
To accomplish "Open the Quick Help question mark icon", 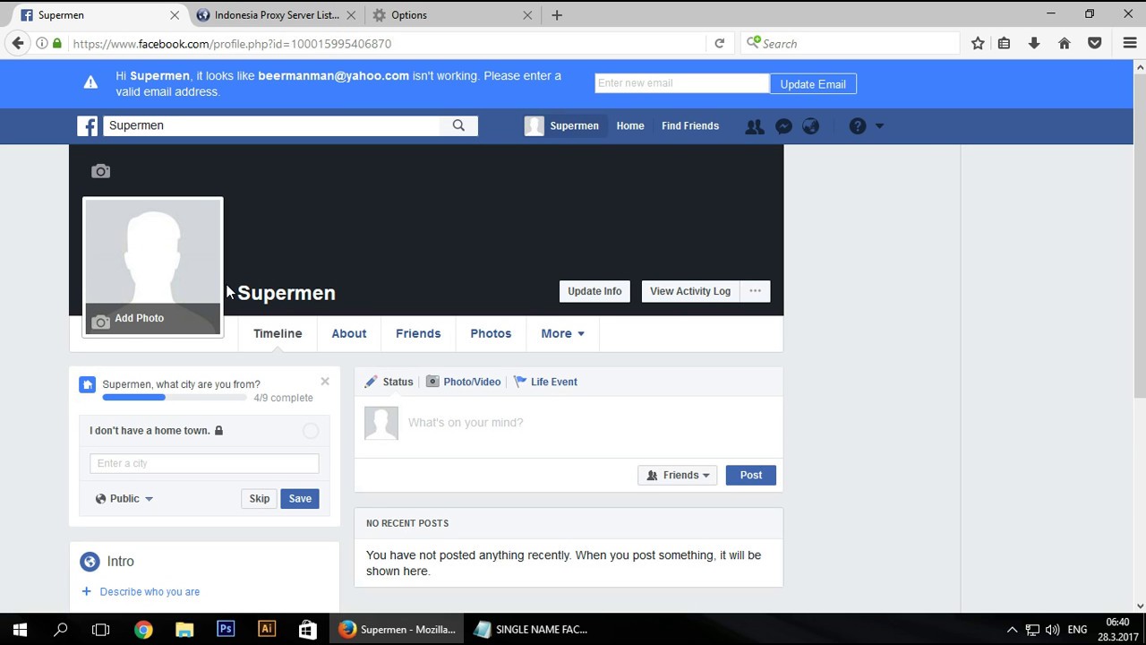I will tap(858, 126).
